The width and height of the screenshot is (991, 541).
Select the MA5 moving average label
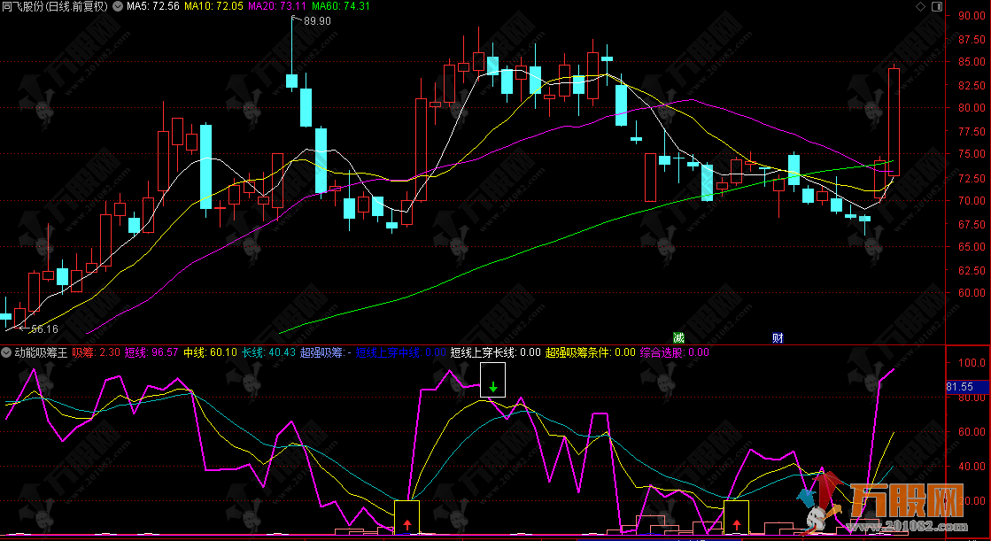click(x=154, y=6)
